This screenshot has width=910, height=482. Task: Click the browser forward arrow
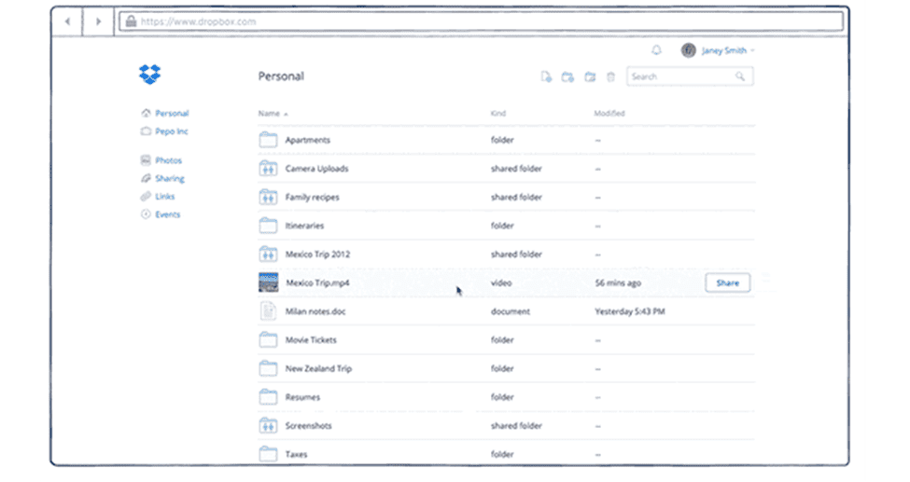tap(98, 21)
